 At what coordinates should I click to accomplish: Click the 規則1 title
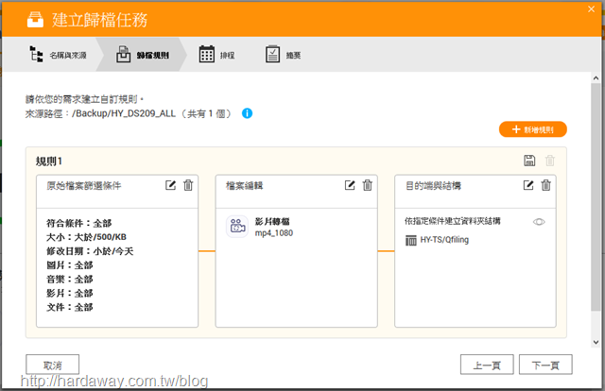(x=49, y=161)
